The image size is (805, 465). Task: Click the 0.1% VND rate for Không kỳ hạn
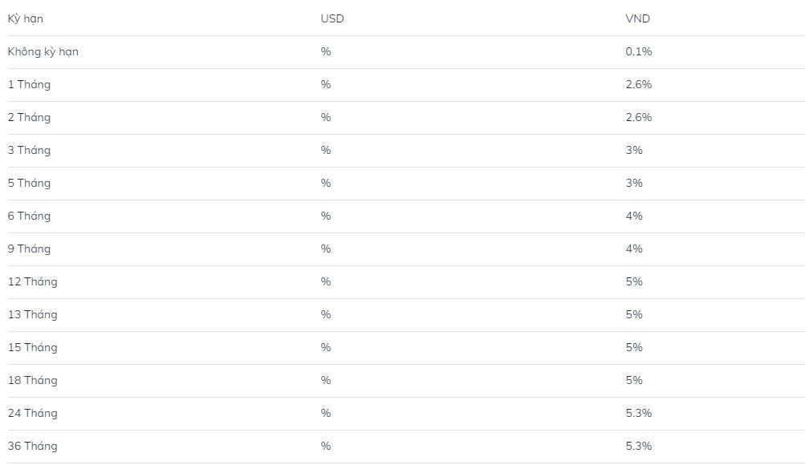(639, 51)
